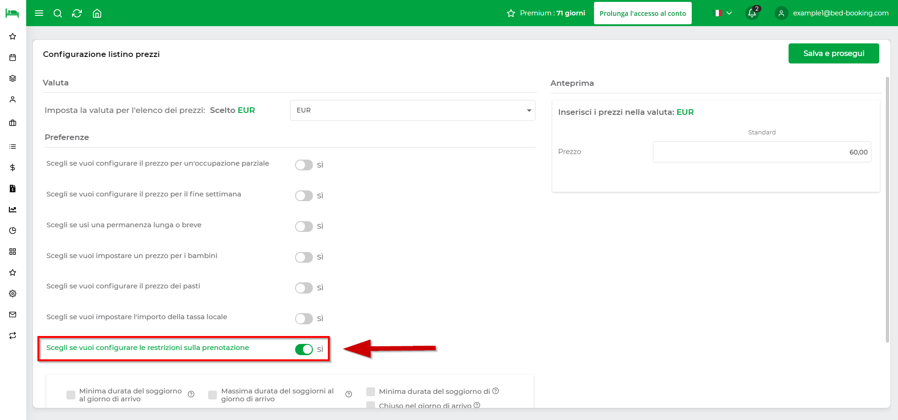Viewport: 898px width, 420px height.
Task: Check Minima durata del soggiorno di checkbox
Action: tap(370, 392)
